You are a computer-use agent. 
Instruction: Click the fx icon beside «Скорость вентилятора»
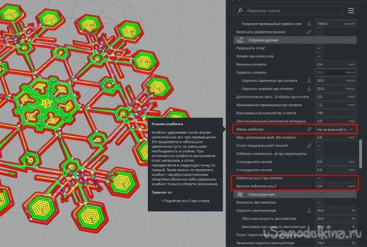click(309, 211)
